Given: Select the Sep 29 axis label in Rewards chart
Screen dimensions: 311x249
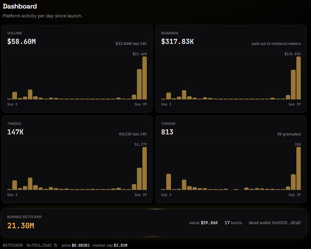Looking at the screenshot, I should (x=295, y=104).
